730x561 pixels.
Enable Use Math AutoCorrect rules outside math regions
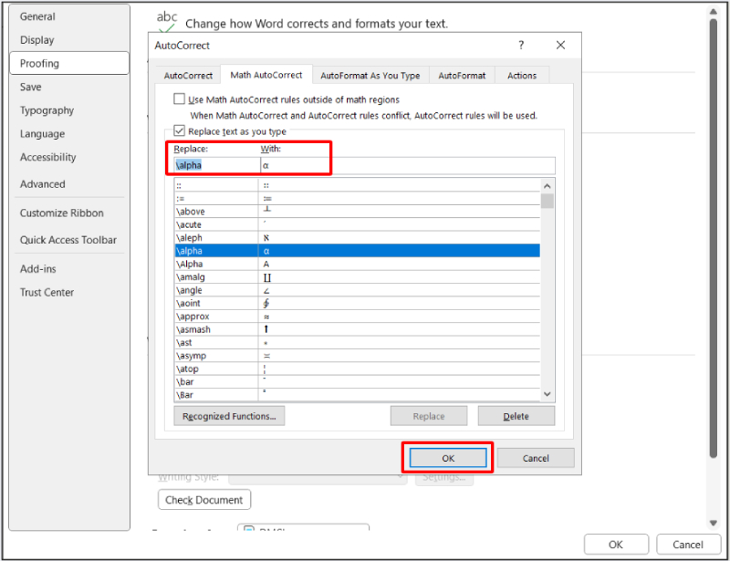(180, 99)
